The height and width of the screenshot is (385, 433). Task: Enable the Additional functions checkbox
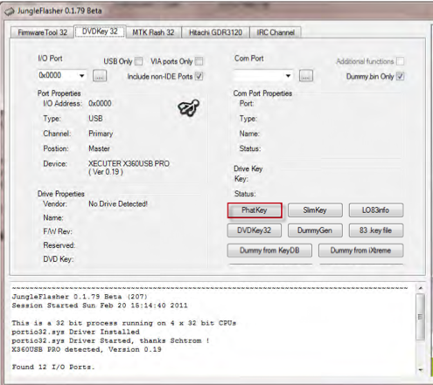tap(401, 61)
